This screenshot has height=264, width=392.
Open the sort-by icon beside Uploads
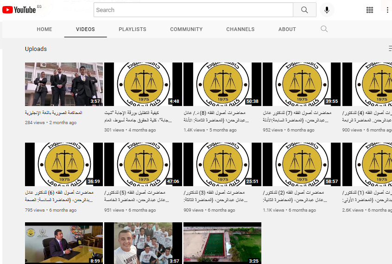(x=390, y=49)
